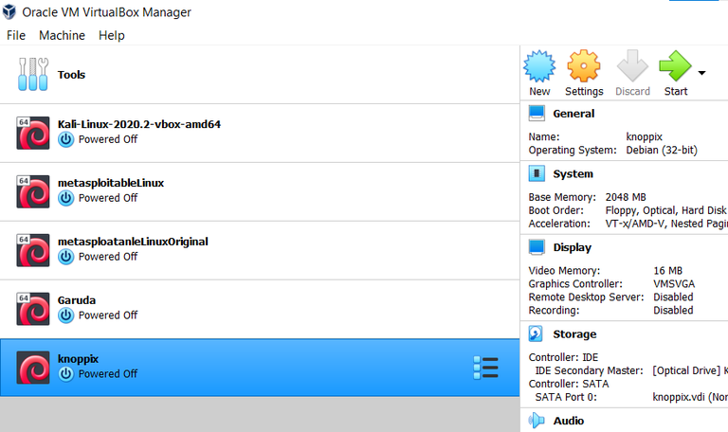Click the Storage section disk icon
Viewport: 728px width, 432px height.
pos(536,333)
